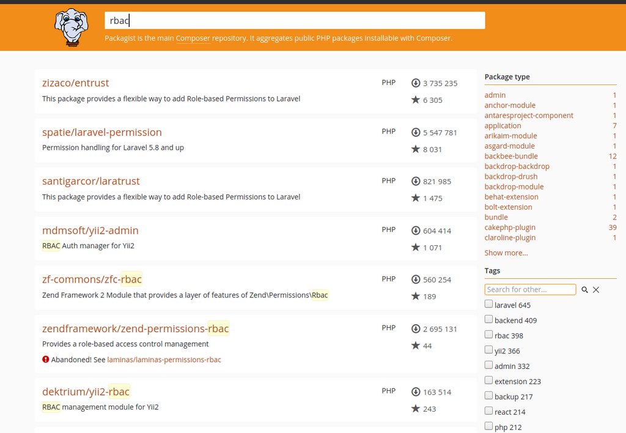Click the star icon for santigarcor/laratrust
Screen dimensions: 626x433
tap(416, 198)
